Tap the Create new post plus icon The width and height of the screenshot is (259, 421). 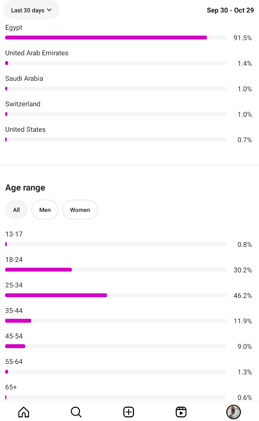[x=129, y=412]
